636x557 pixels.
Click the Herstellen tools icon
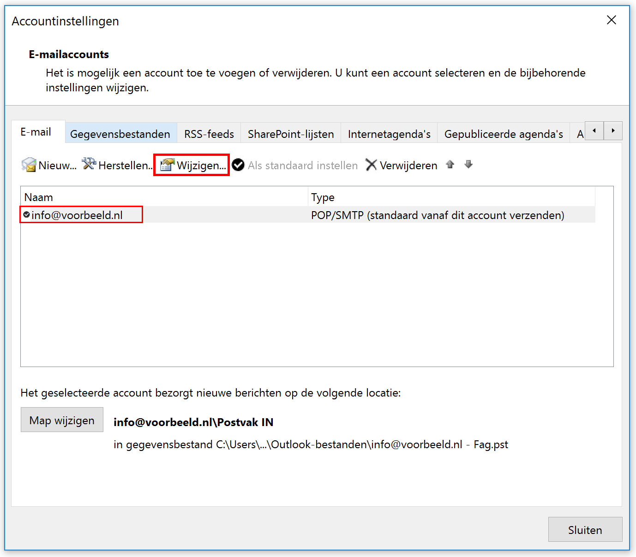point(89,164)
